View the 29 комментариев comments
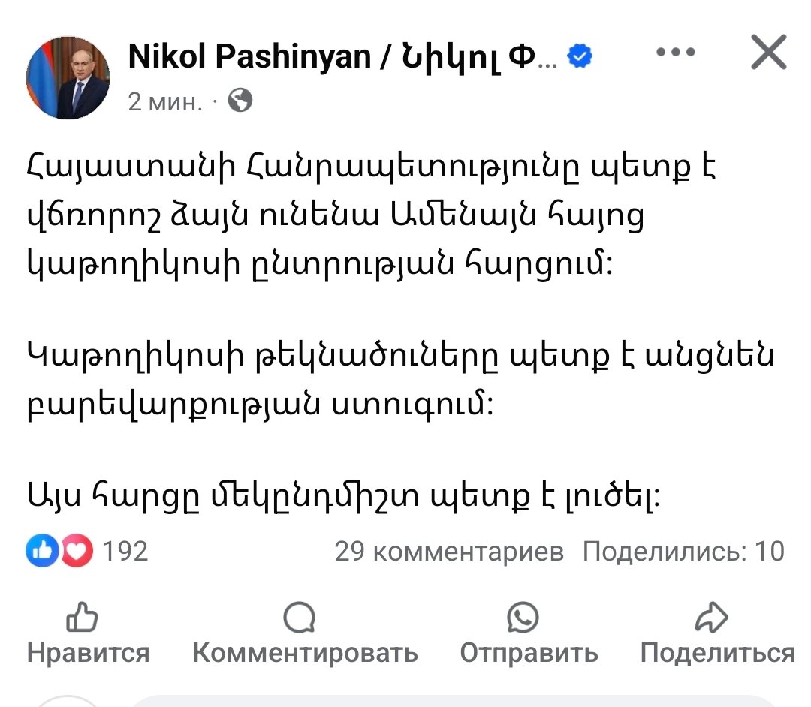The height and width of the screenshot is (707, 811). tap(449, 551)
